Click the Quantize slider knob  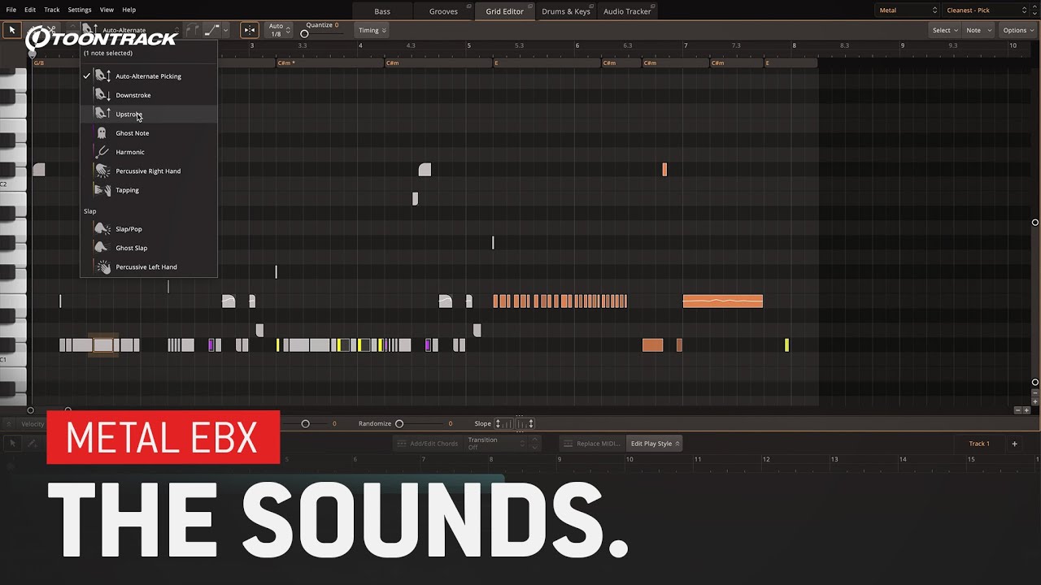[x=305, y=34]
